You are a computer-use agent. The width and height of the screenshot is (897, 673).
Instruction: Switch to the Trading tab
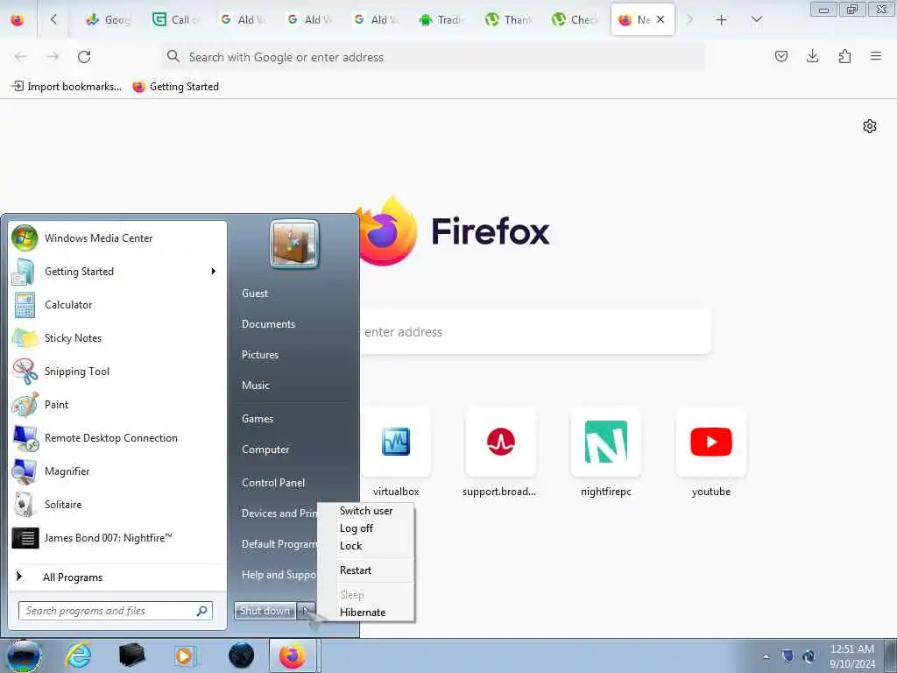tap(441, 20)
